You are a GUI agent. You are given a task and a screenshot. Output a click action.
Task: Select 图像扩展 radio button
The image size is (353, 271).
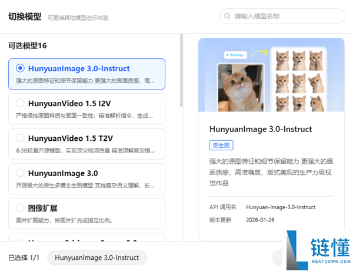click(x=20, y=207)
